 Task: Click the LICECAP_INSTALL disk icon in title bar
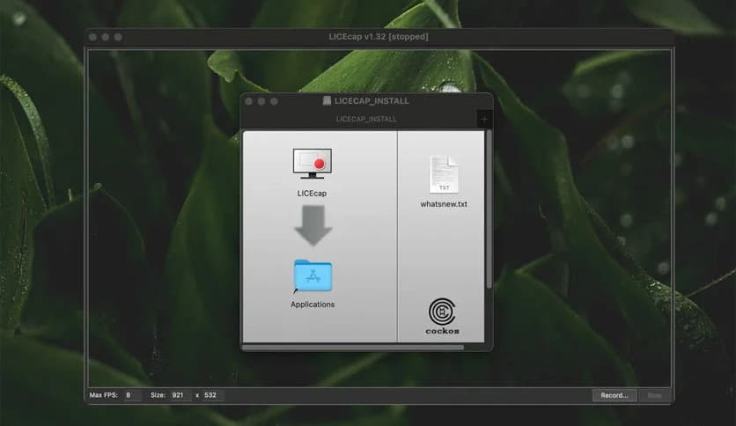(328, 101)
